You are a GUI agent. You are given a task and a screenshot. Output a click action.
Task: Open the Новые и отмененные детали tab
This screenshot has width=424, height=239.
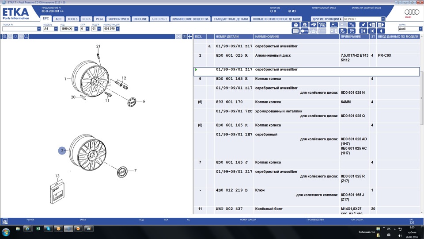(x=276, y=19)
